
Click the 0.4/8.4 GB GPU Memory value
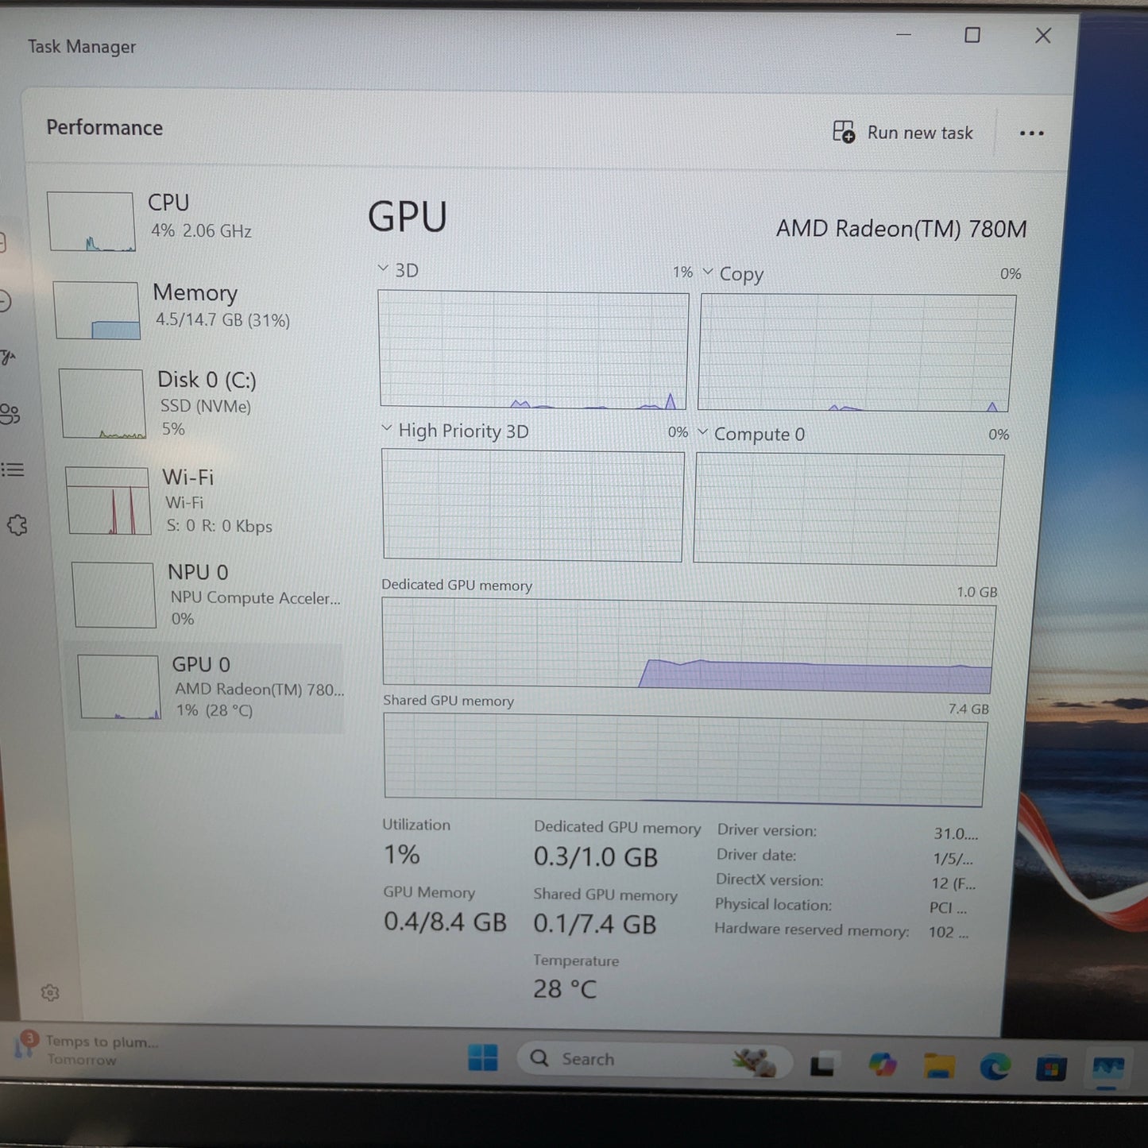pos(445,922)
